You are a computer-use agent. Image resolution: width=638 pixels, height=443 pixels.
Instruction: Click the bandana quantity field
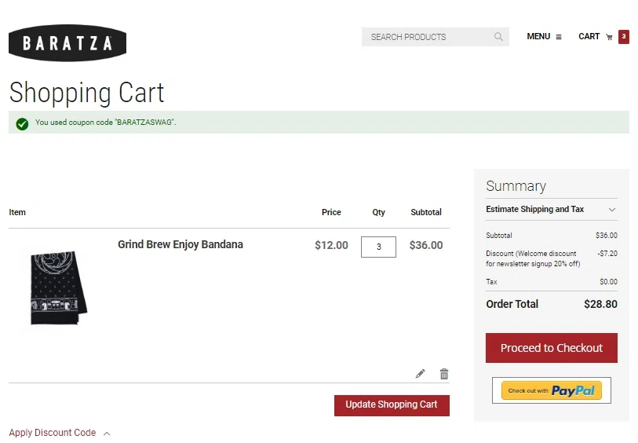point(378,247)
